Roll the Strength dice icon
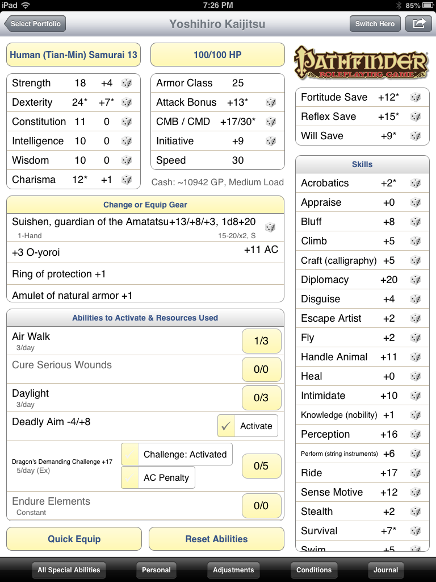Image resolution: width=436 pixels, height=582 pixels. click(x=127, y=83)
